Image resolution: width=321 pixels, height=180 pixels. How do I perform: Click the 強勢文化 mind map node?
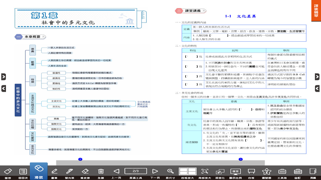click(56, 124)
